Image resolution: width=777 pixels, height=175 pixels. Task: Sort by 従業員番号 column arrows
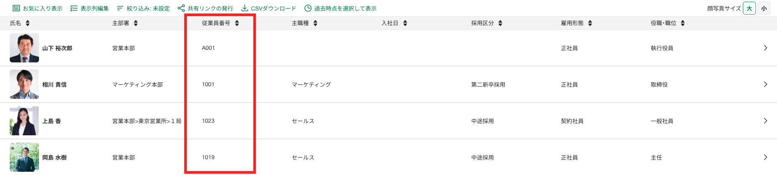tap(237, 23)
